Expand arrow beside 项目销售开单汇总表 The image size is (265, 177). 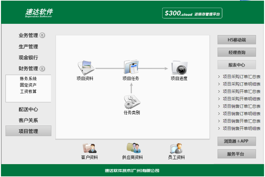click(219, 121)
